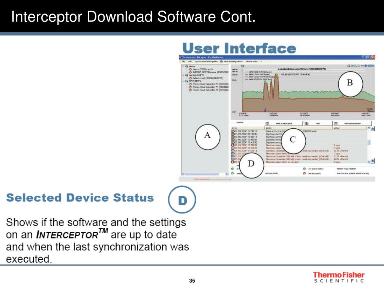The width and height of the screenshot is (384, 288).
Task: Click log scrollbar up arrow
Action: pos(369,128)
